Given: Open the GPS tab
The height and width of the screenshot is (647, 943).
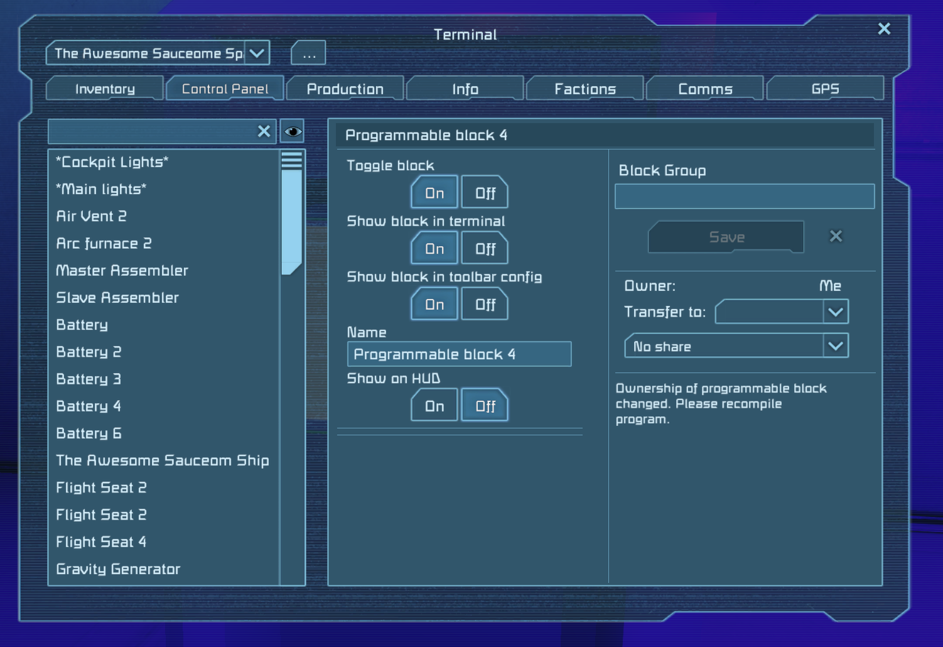Looking at the screenshot, I should (x=825, y=89).
